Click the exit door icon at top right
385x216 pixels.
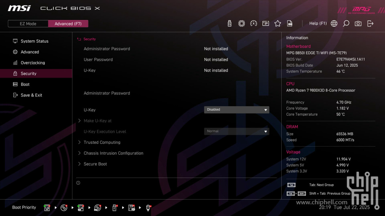370,24
